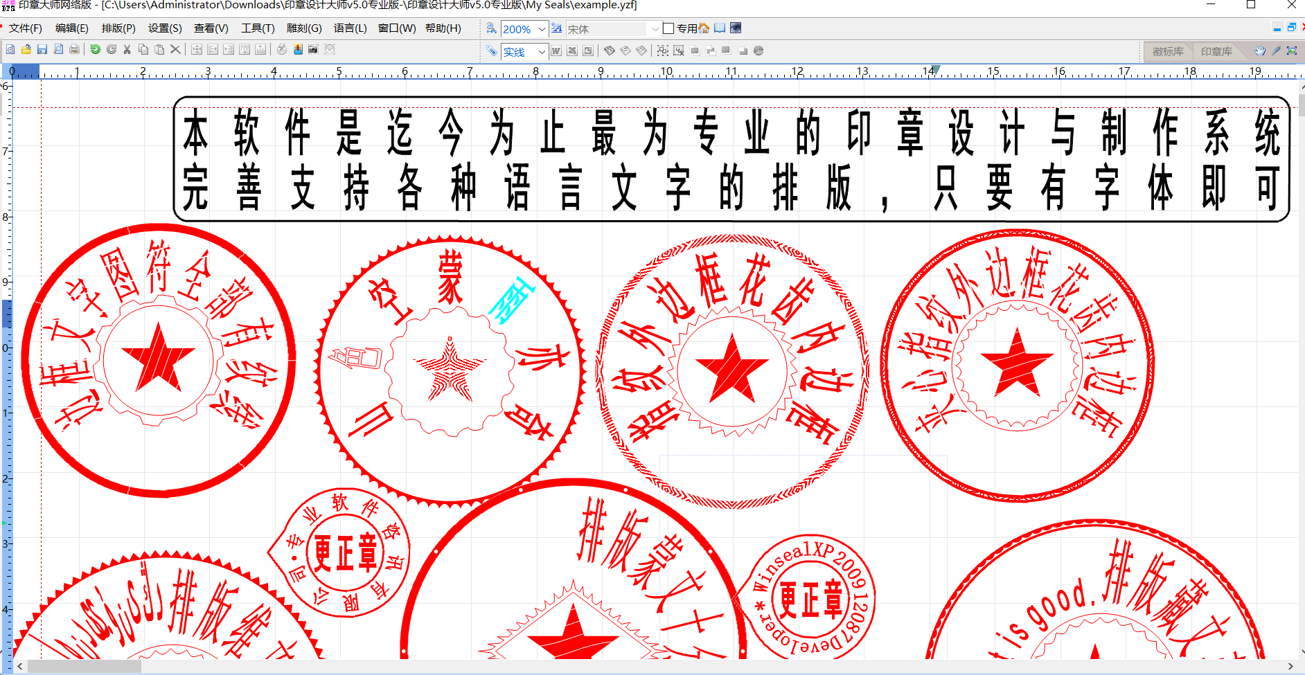
Task: Click the zoom magnifier icon
Action: point(491,28)
